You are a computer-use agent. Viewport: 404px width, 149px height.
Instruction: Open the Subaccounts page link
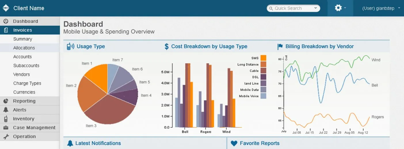point(26,66)
